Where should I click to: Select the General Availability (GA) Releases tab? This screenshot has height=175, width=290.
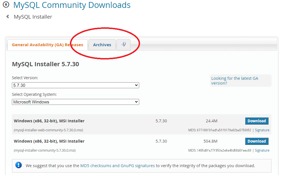pyautogui.click(x=48, y=45)
